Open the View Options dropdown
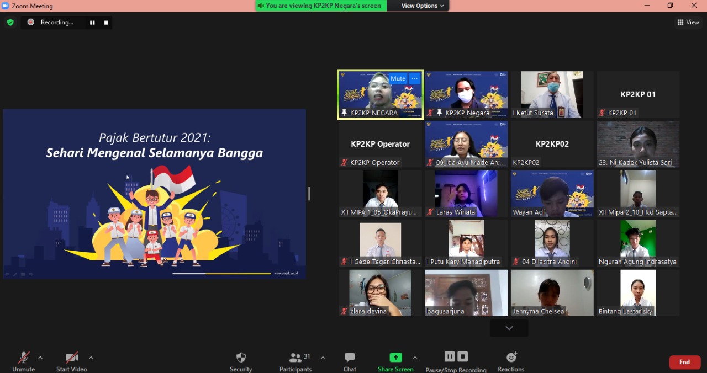The image size is (707, 373). [423, 6]
